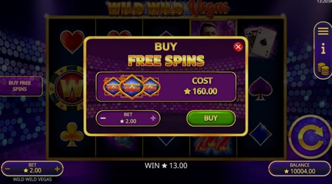
Task: Click the W wild chip symbol
Action: 67,88
